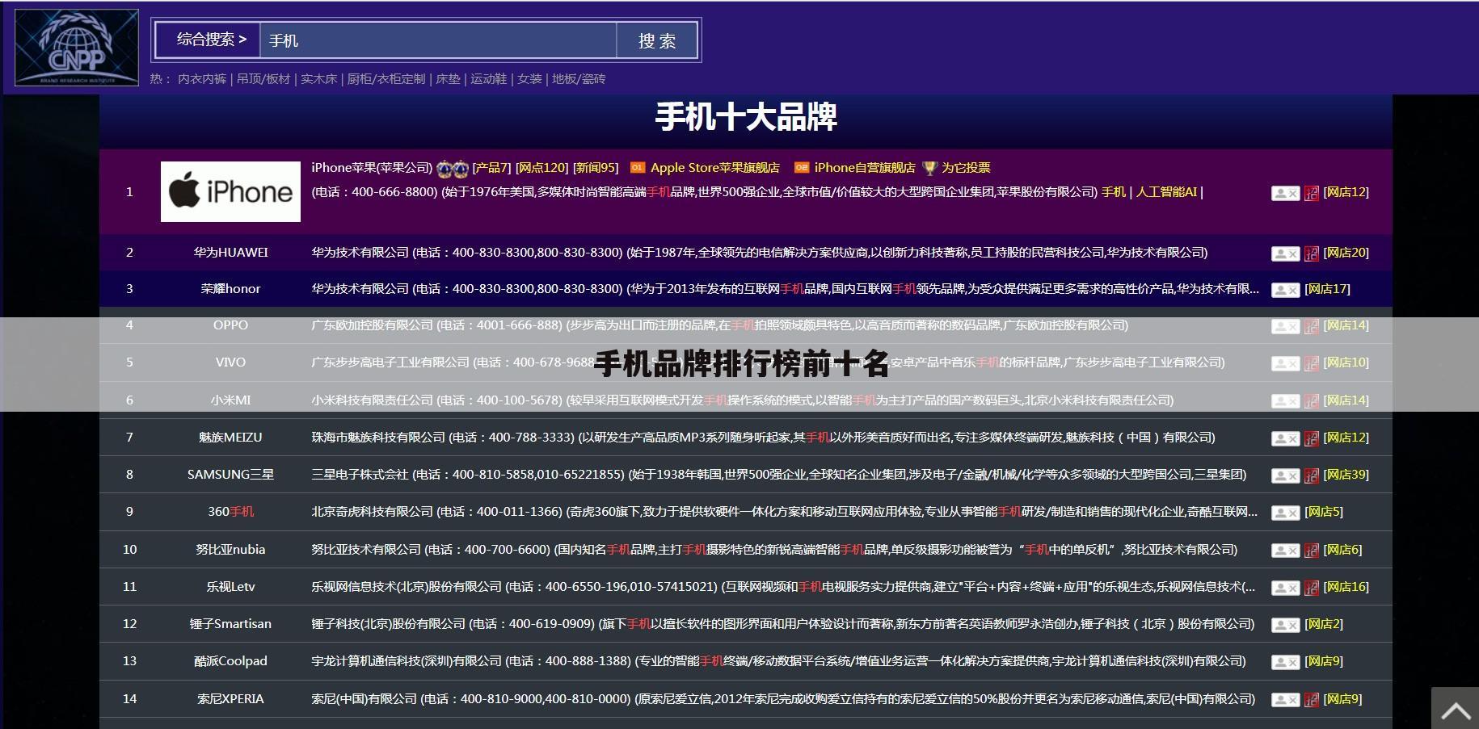Open 魅族MEIZU brand name
The width and height of the screenshot is (1479, 729).
click(230, 438)
